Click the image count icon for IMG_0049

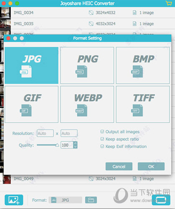pos(134,179)
